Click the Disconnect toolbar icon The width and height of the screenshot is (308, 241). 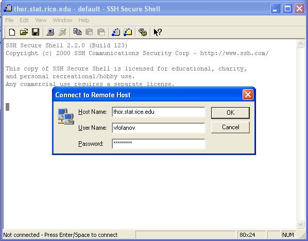62,32
